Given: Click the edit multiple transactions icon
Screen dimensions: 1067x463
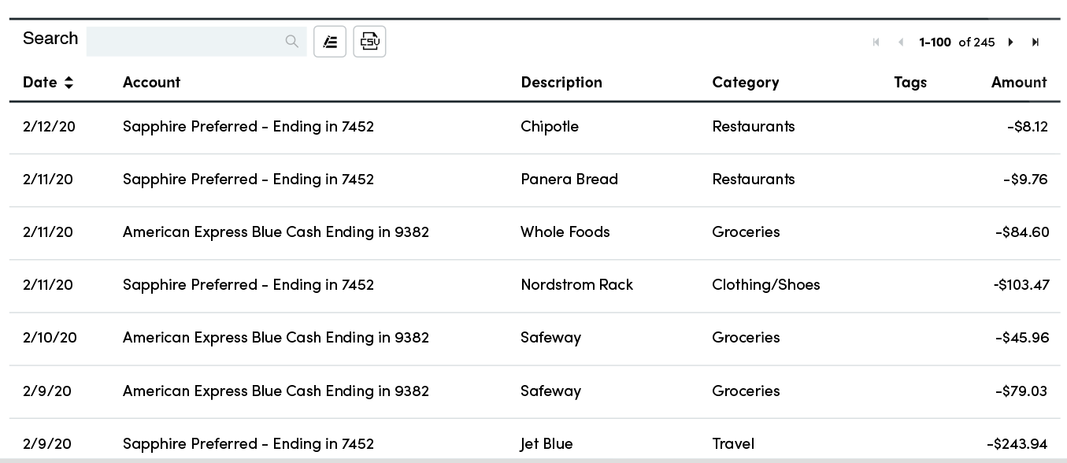Looking at the screenshot, I should coord(330,42).
